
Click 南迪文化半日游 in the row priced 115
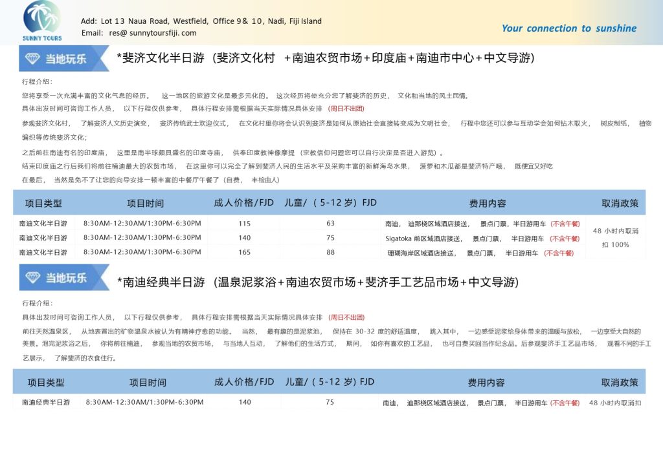(43, 224)
